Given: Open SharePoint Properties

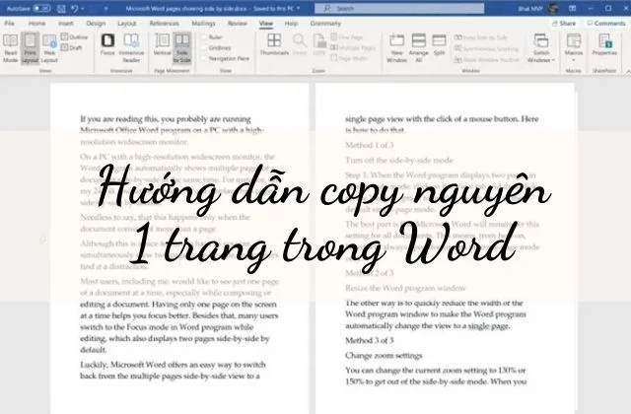Looking at the screenshot, I should click(604, 45).
